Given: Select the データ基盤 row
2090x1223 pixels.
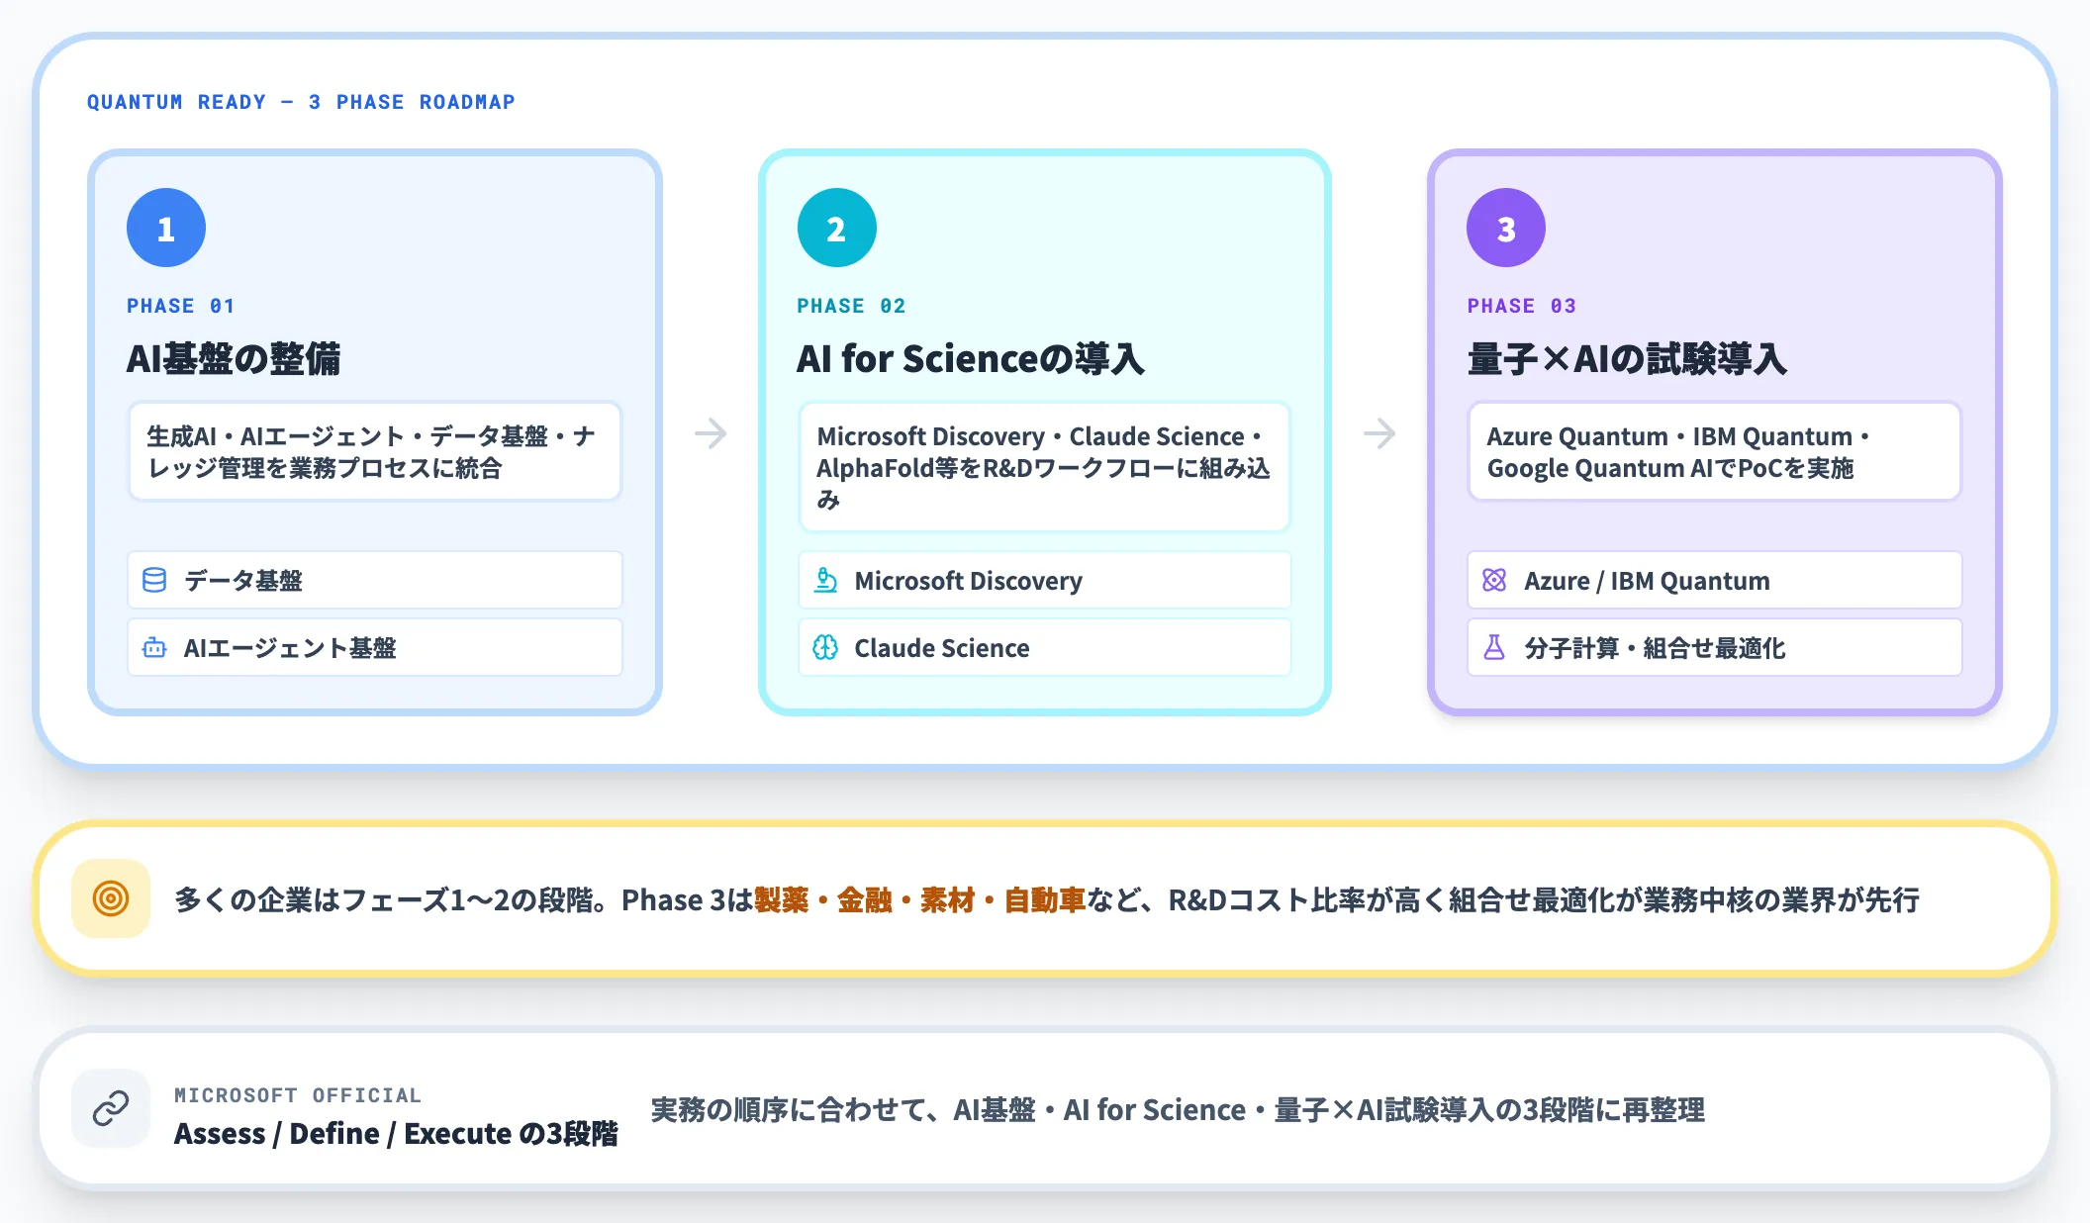Looking at the screenshot, I should 375,580.
